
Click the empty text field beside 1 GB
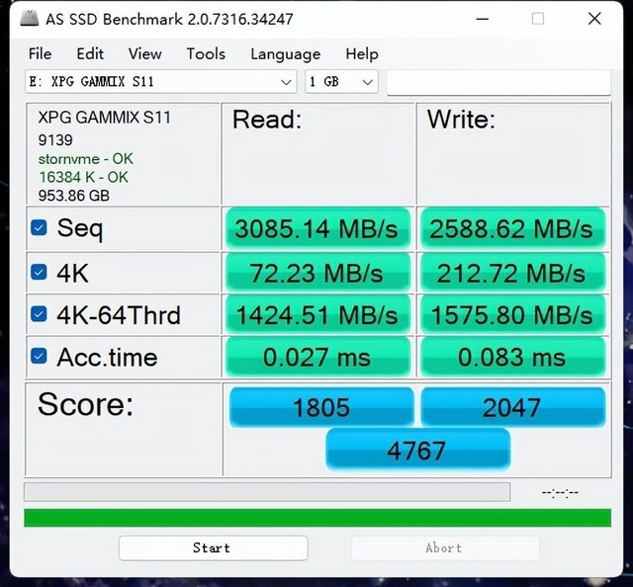498,82
